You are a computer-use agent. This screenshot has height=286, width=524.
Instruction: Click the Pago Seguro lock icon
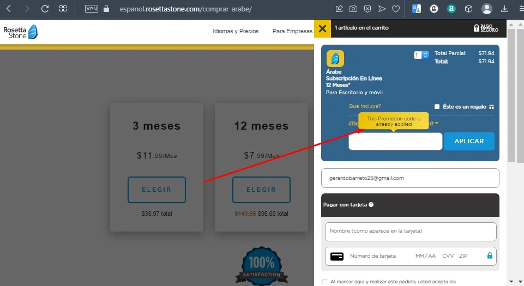476,28
